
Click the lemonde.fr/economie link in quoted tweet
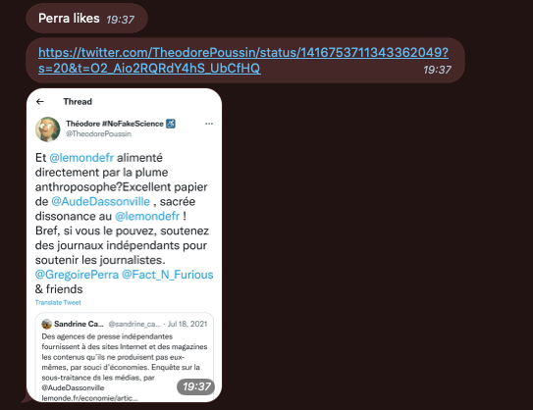click(x=89, y=398)
